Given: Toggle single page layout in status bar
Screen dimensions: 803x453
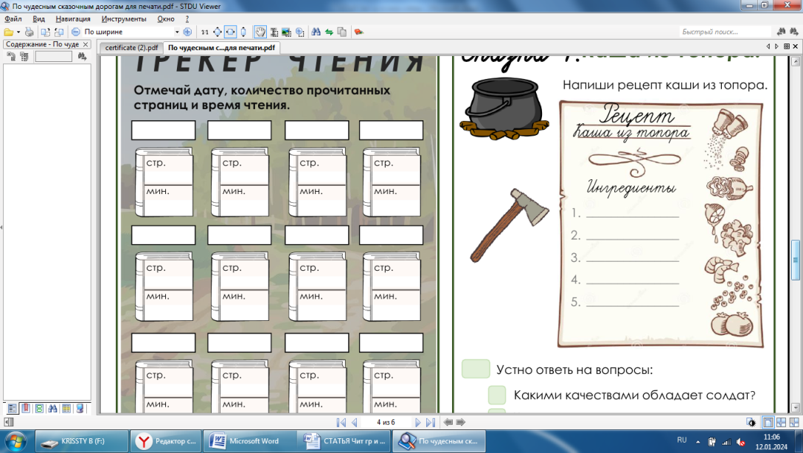Looking at the screenshot, I should [768, 423].
